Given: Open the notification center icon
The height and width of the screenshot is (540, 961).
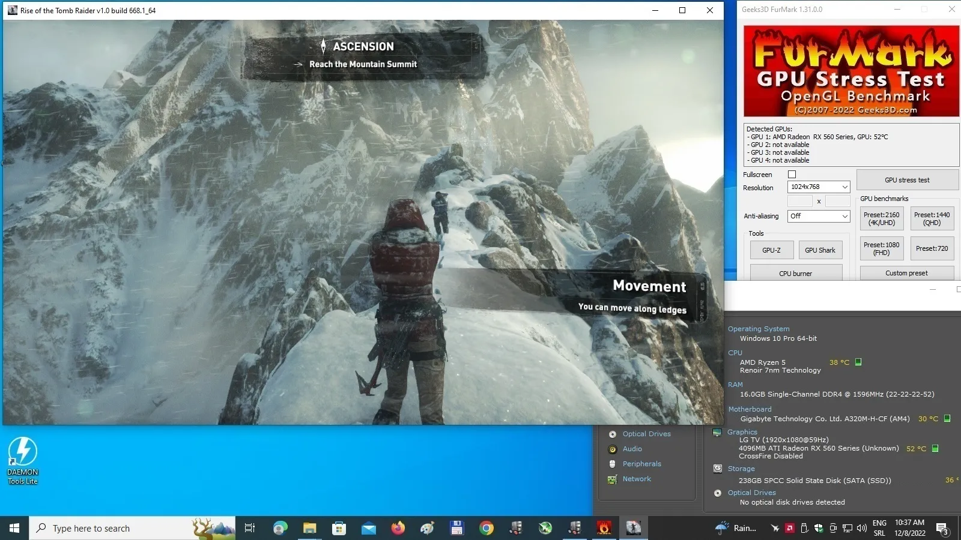Looking at the screenshot, I should point(942,529).
